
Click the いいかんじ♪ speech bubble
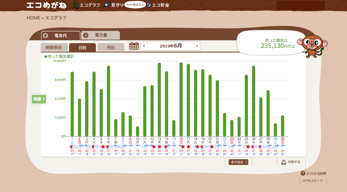pyautogui.click(x=135, y=5)
